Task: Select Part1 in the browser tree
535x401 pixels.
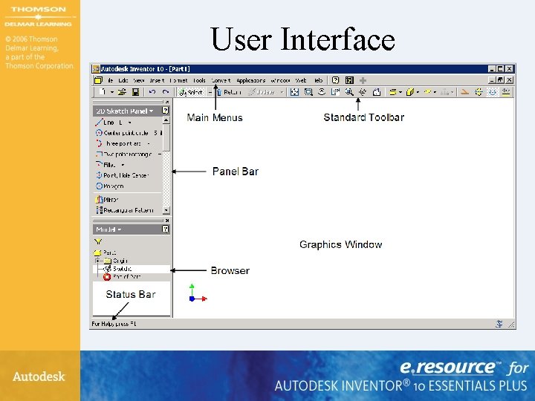Action: coord(105,252)
